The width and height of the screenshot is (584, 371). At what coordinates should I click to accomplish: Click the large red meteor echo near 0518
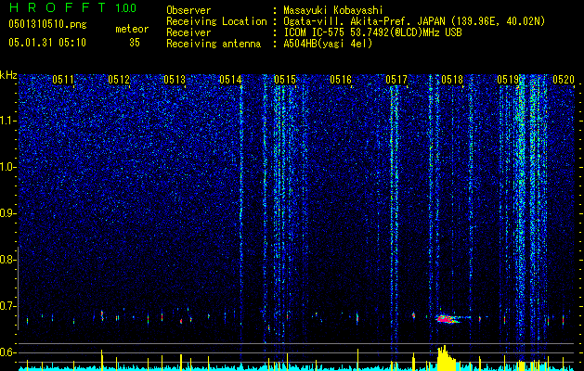point(447,319)
